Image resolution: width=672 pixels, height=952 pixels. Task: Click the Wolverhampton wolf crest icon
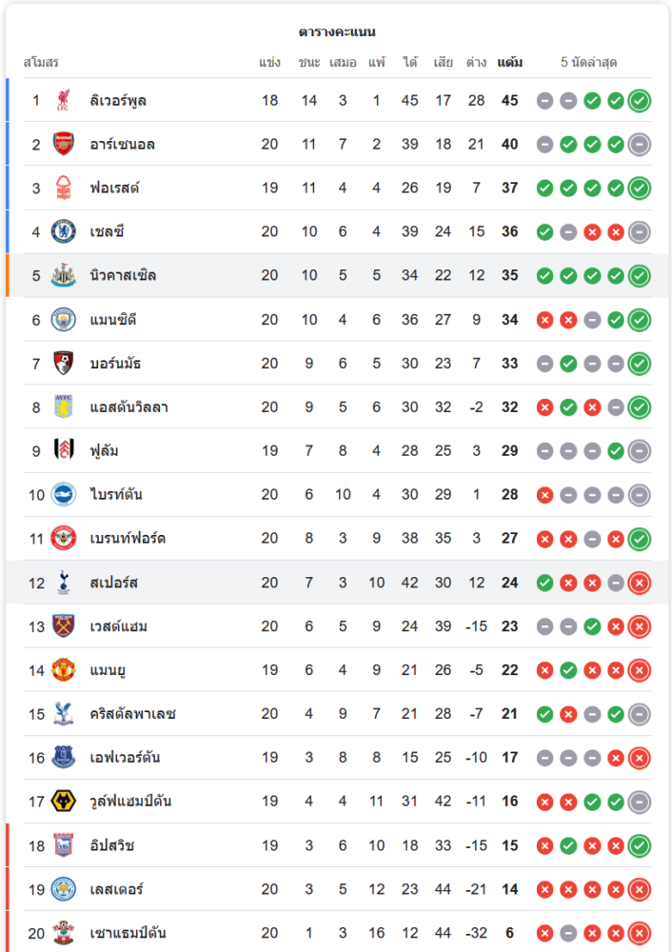(64, 801)
